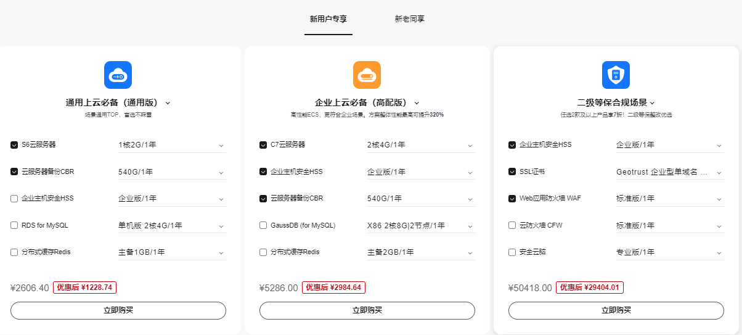Enable the 云防火墙 CFW checkbox

tap(512, 225)
